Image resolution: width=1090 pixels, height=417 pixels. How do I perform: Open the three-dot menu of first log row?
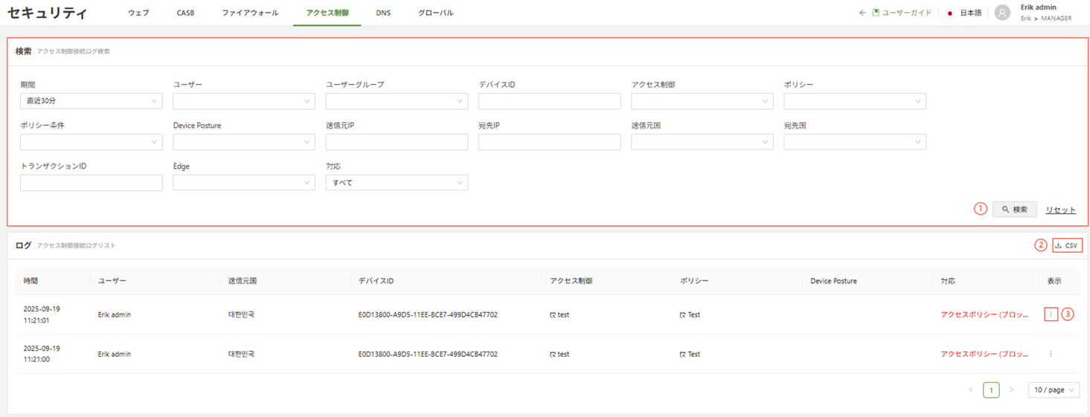pos(1050,314)
